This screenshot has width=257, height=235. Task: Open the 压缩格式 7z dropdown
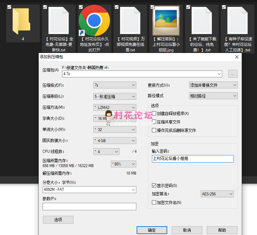[x=115, y=85]
